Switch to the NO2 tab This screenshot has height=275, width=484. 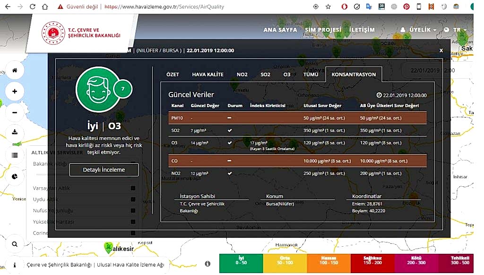[x=242, y=75]
